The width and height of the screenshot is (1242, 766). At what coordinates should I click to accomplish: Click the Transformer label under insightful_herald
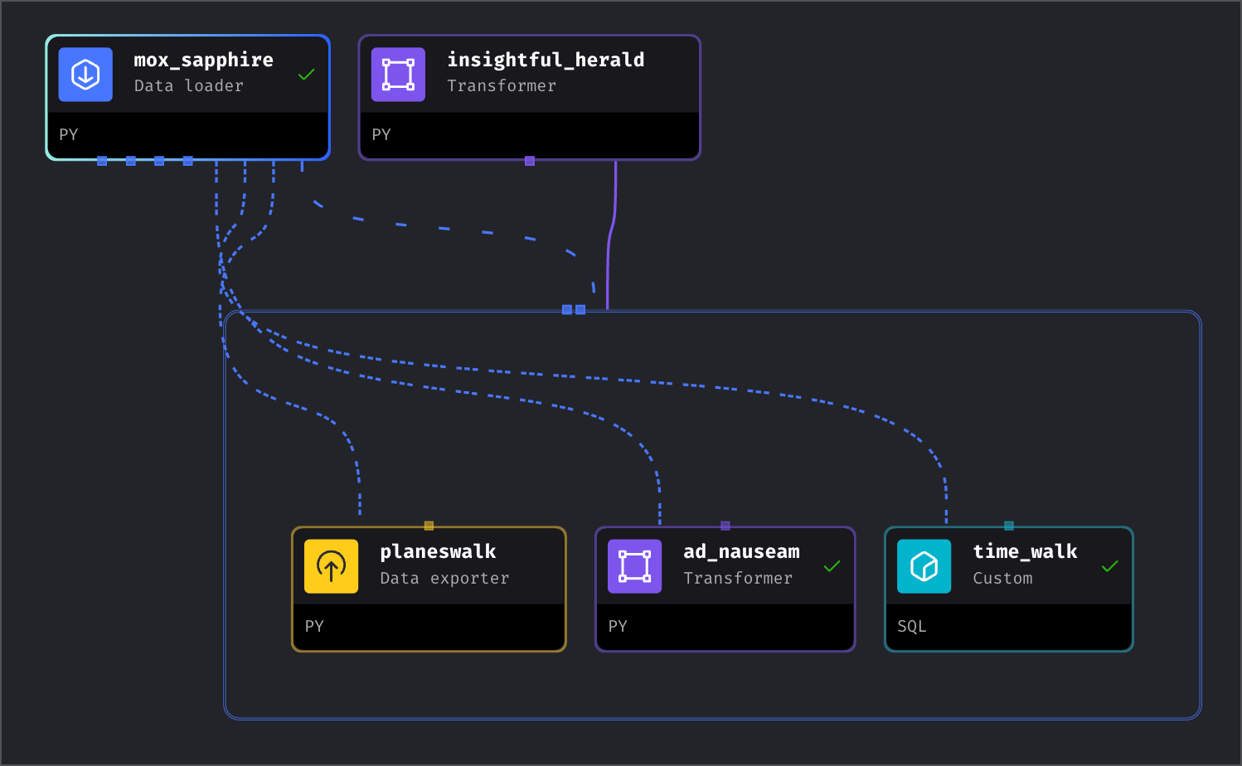pyautogui.click(x=502, y=86)
